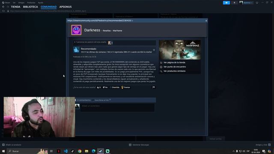Open the teal app icon right of Steam in taskbar

click(107, 151)
